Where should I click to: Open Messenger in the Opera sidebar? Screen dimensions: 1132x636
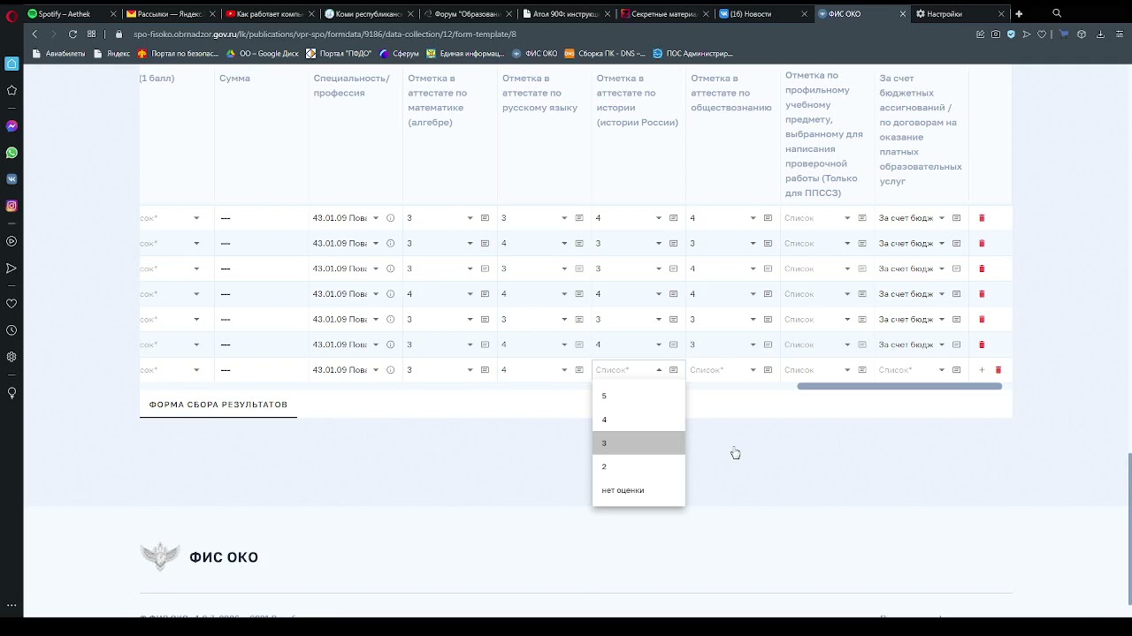pyautogui.click(x=11, y=126)
